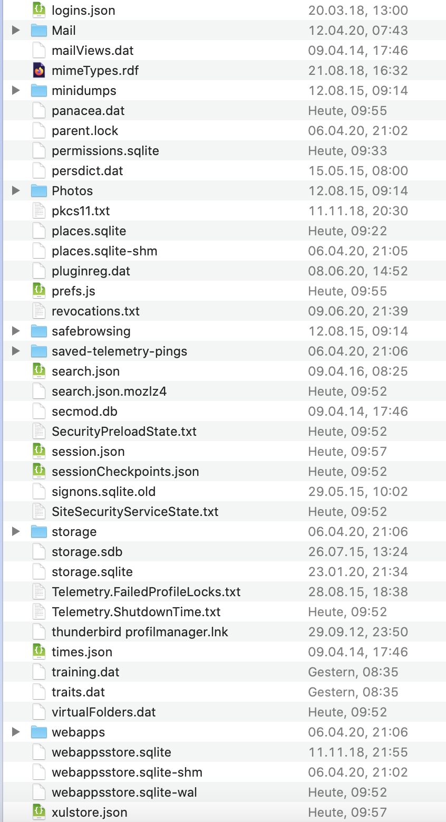Select the Telemetry.FailedProfileLocks.txt file name
This screenshot has width=446, height=822.
146,592
